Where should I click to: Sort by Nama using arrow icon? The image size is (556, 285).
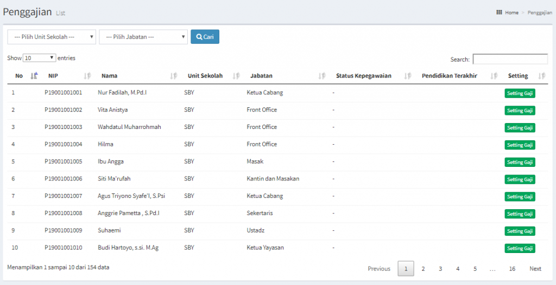(x=173, y=76)
